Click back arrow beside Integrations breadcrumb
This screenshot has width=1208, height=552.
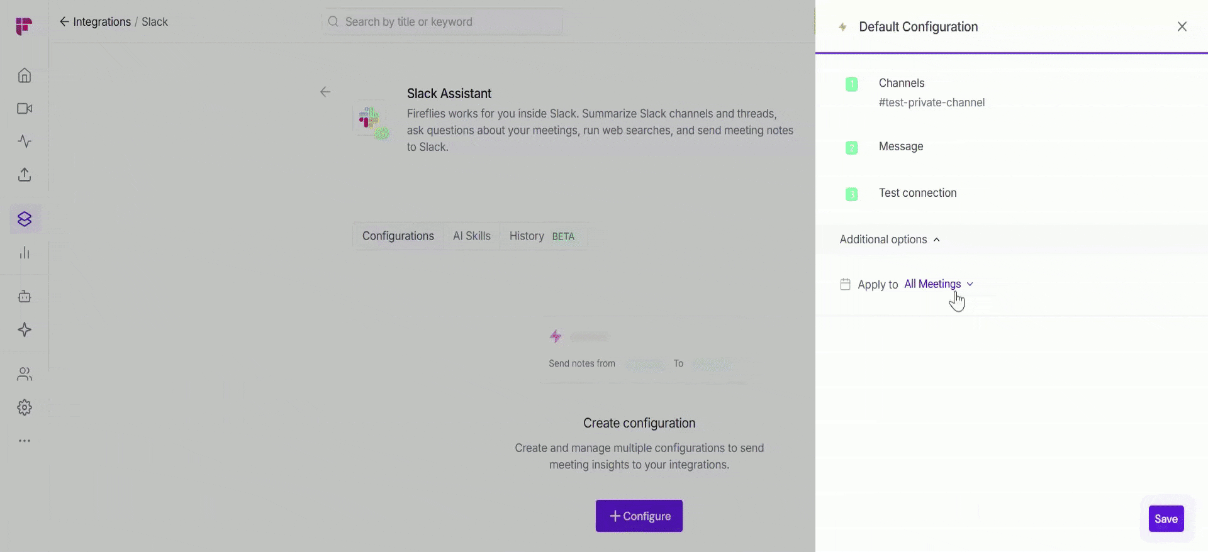coord(64,22)
